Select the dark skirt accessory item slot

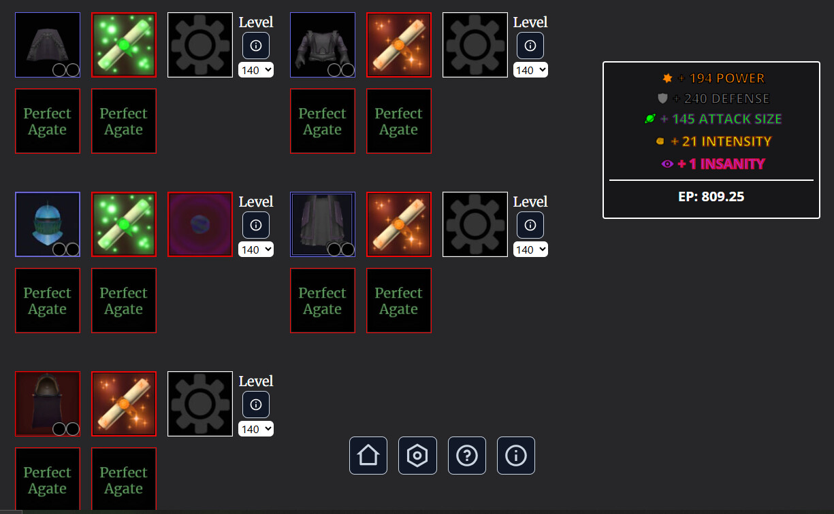(x=48, y=45)
